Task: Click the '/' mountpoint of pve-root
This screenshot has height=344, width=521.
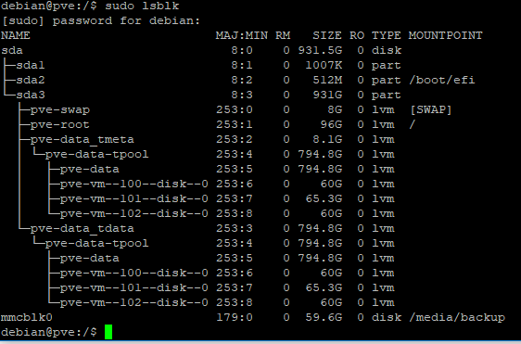Action: [x=413, y=124]
